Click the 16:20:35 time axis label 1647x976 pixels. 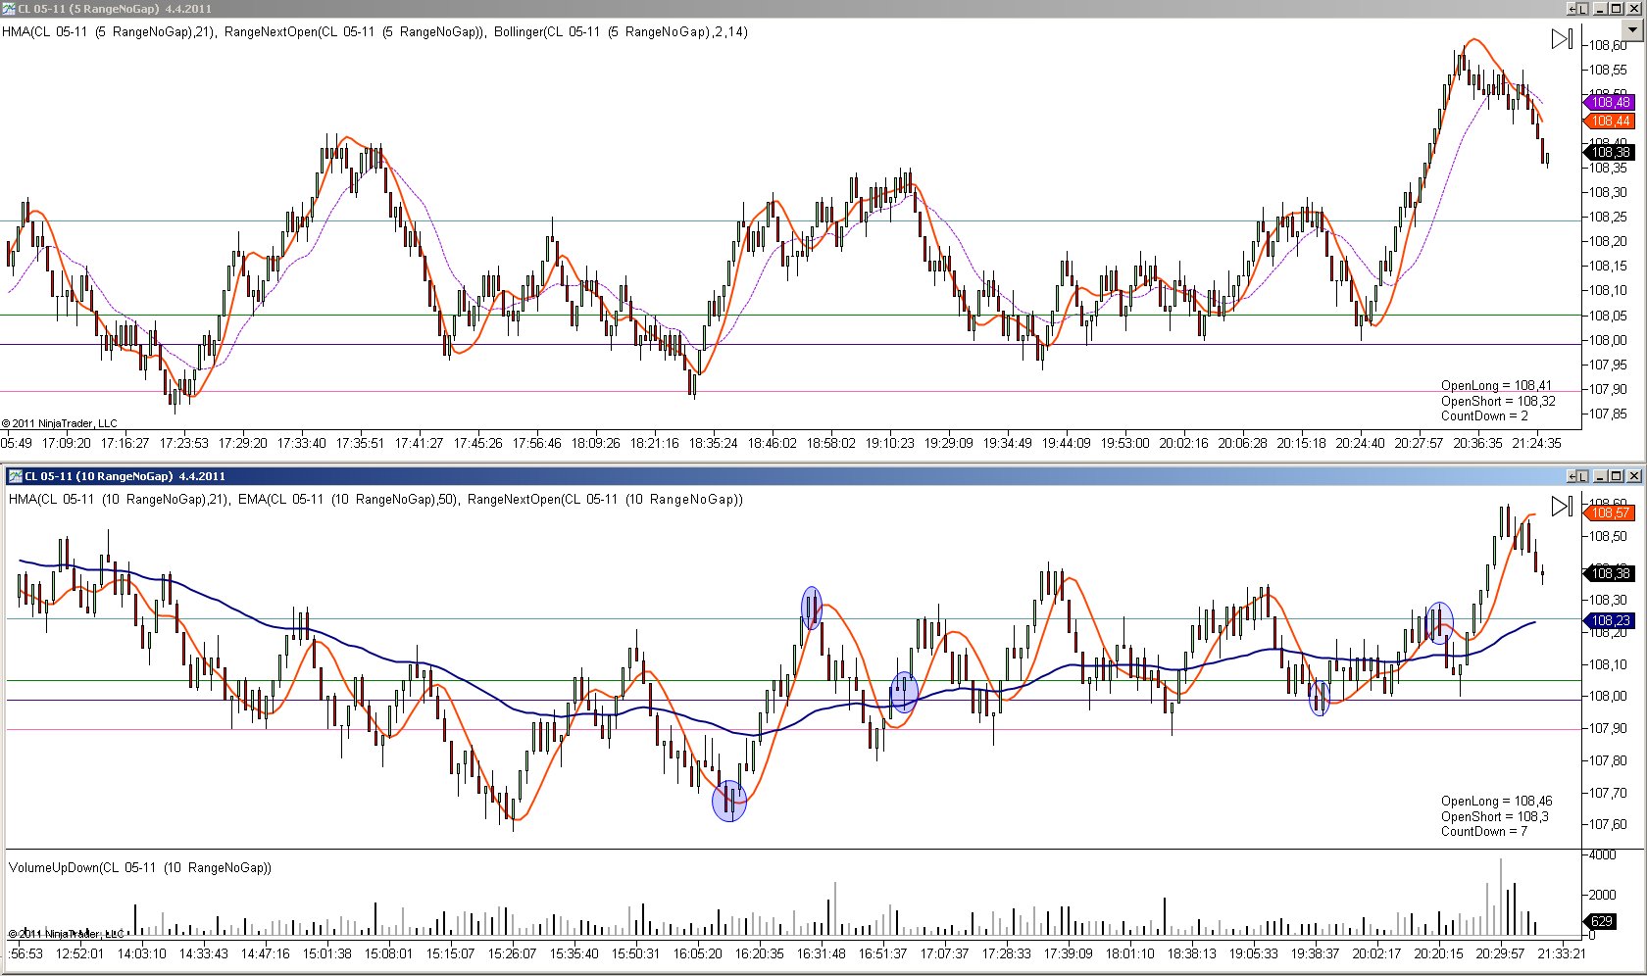759,952
